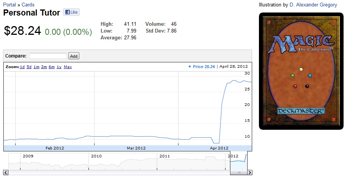Click the Compare text input field
This screenshot has height=182, width=347.
[48, 56]
